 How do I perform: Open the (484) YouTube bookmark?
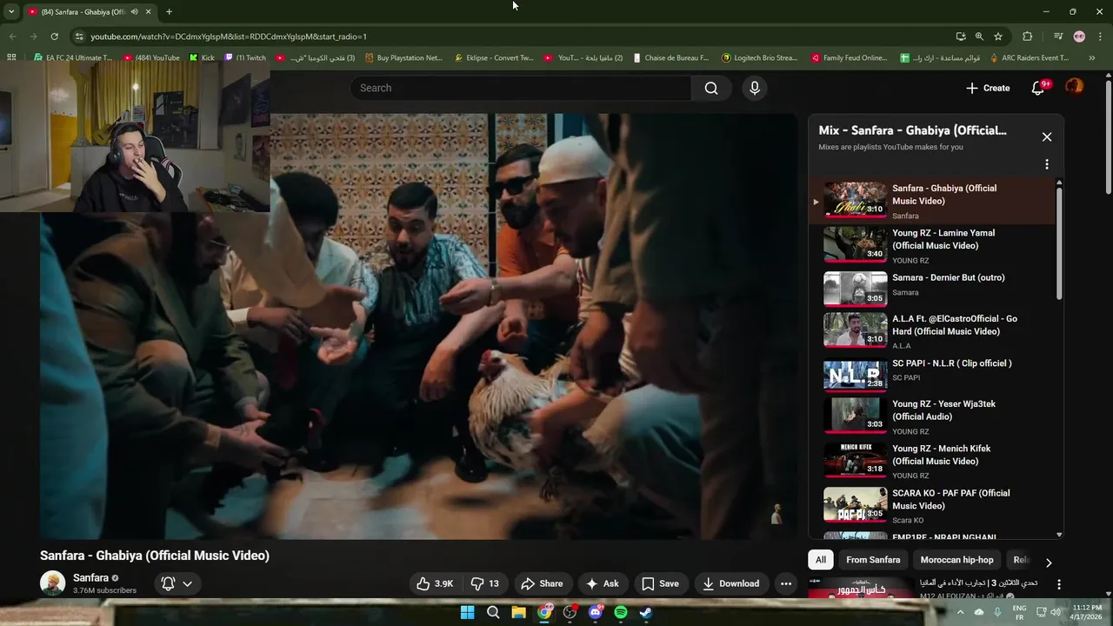[151, 58]
